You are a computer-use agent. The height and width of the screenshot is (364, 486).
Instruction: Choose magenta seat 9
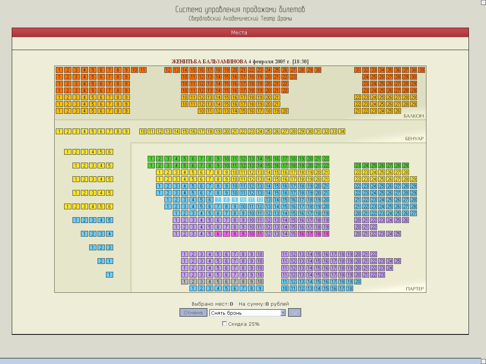coord(243,234)
